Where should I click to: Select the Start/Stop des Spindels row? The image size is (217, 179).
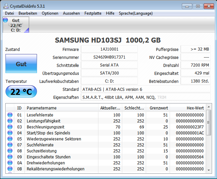(x=106, y=133)
